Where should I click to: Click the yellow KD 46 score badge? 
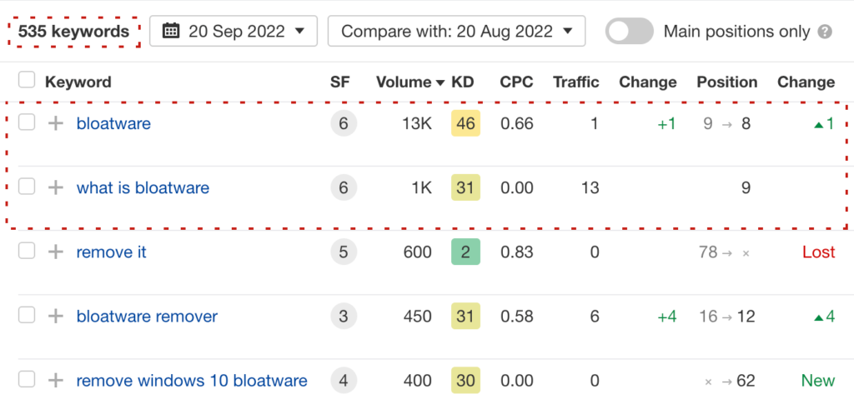tap(465, 123)
